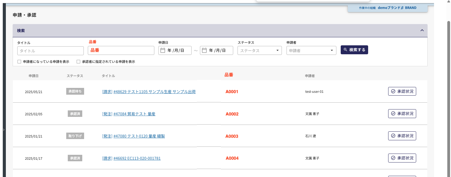Image resolution: width=451 pixels, height=177 pixels.
Task: Open the 申請者 dropdown
Action: (311, 51)
